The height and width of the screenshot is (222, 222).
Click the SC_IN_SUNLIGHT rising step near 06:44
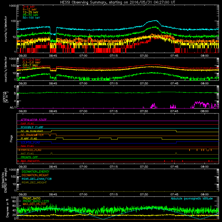coord(51,131)
